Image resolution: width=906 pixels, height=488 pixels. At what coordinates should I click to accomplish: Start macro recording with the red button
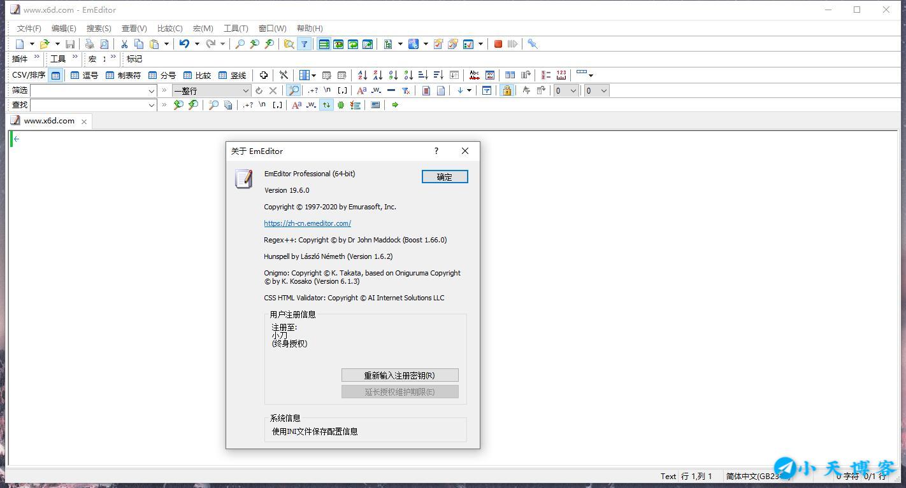(498, 44)
